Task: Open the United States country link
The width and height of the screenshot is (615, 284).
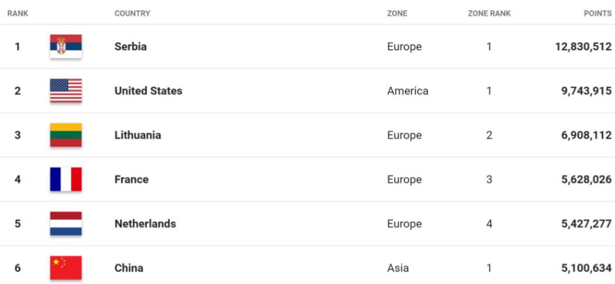Action: tap(148, 91)
